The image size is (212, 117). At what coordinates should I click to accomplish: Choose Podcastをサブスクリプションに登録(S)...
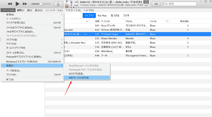[32, 57]
